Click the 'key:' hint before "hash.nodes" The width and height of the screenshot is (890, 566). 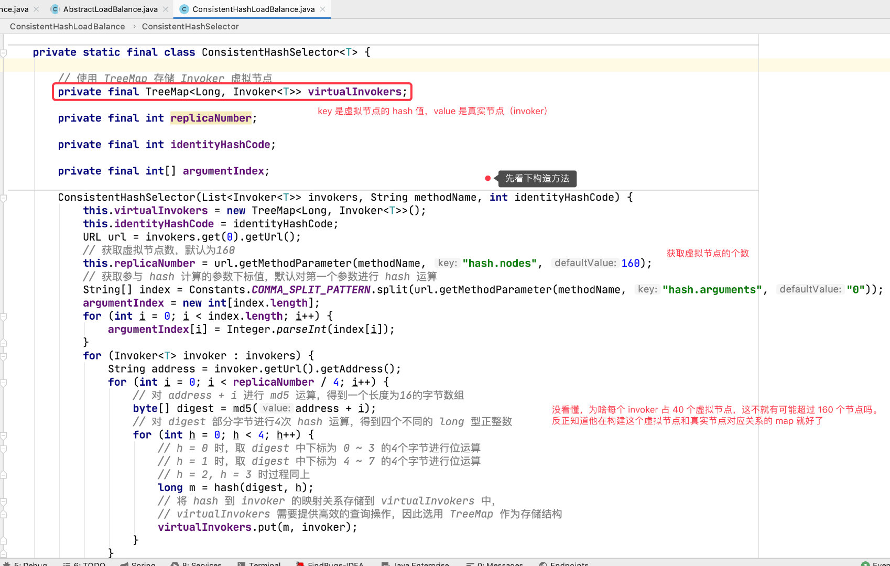tap(447, 263)
